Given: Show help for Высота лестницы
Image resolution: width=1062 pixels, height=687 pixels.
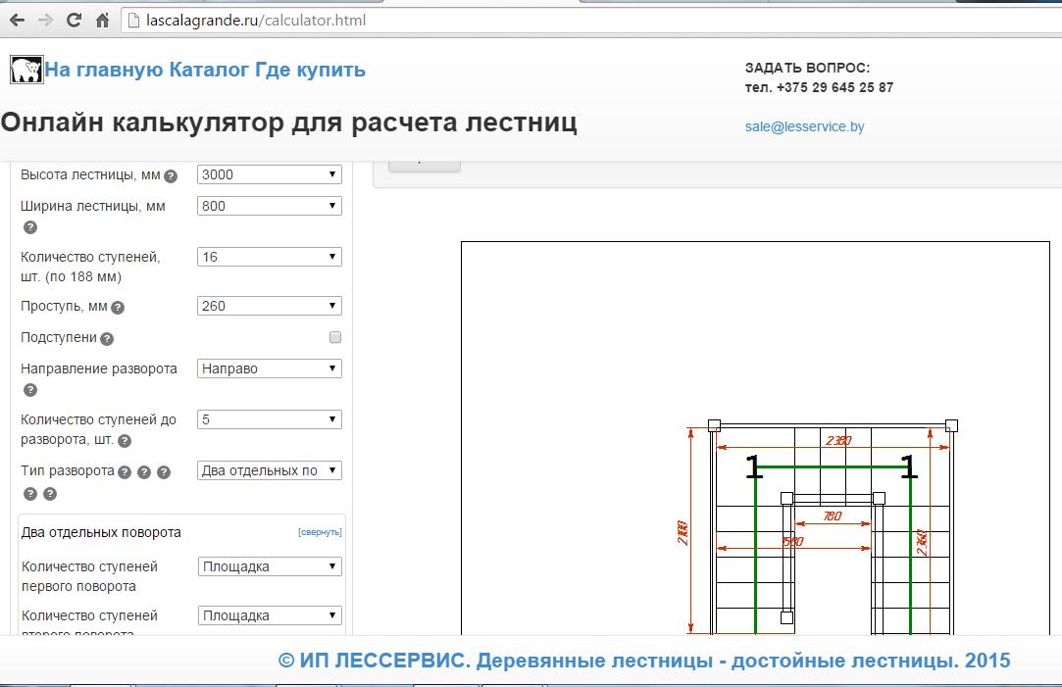Looking at the screenshot, I should tap(171, 176).
